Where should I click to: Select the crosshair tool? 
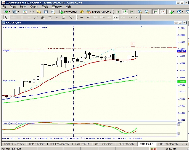13,17
